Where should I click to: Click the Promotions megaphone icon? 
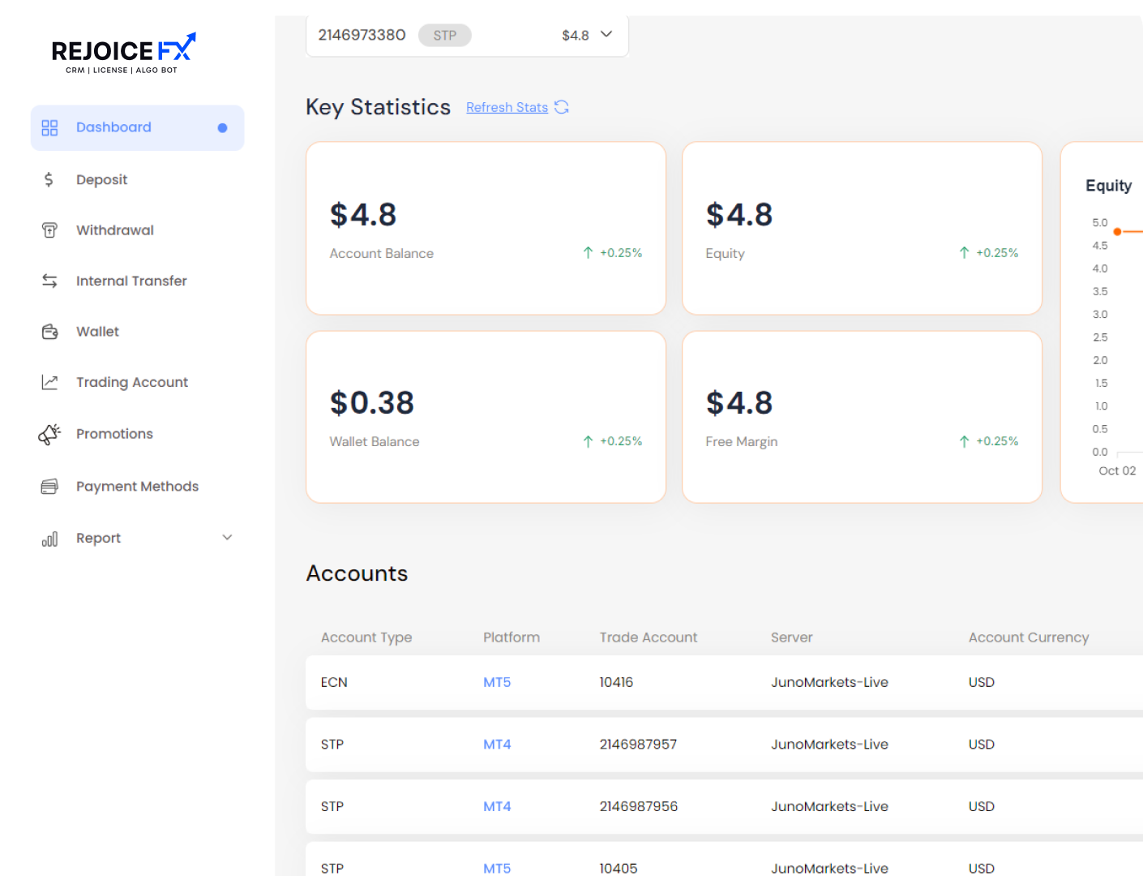click(49, 434)
